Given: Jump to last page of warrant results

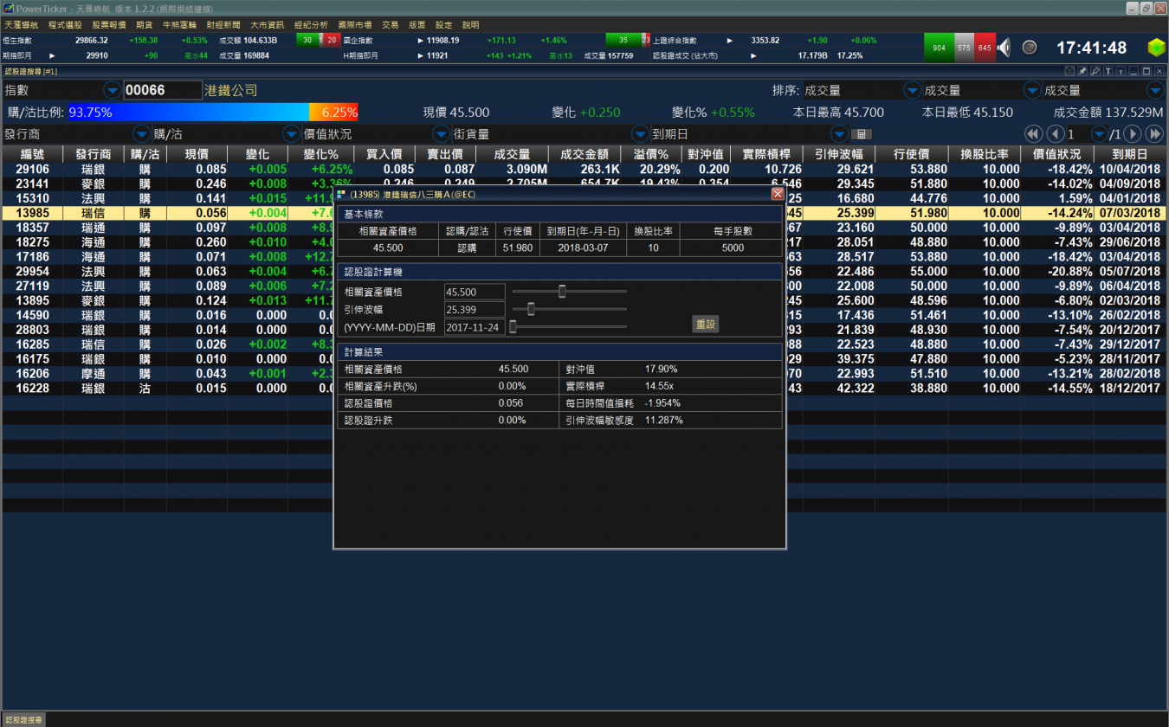Looking at the screenshot, I should (x=1154, y=134).
